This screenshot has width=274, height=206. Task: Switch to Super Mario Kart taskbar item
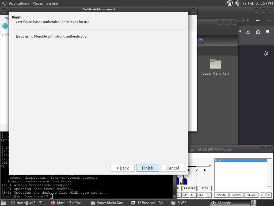tap(107, 203)
